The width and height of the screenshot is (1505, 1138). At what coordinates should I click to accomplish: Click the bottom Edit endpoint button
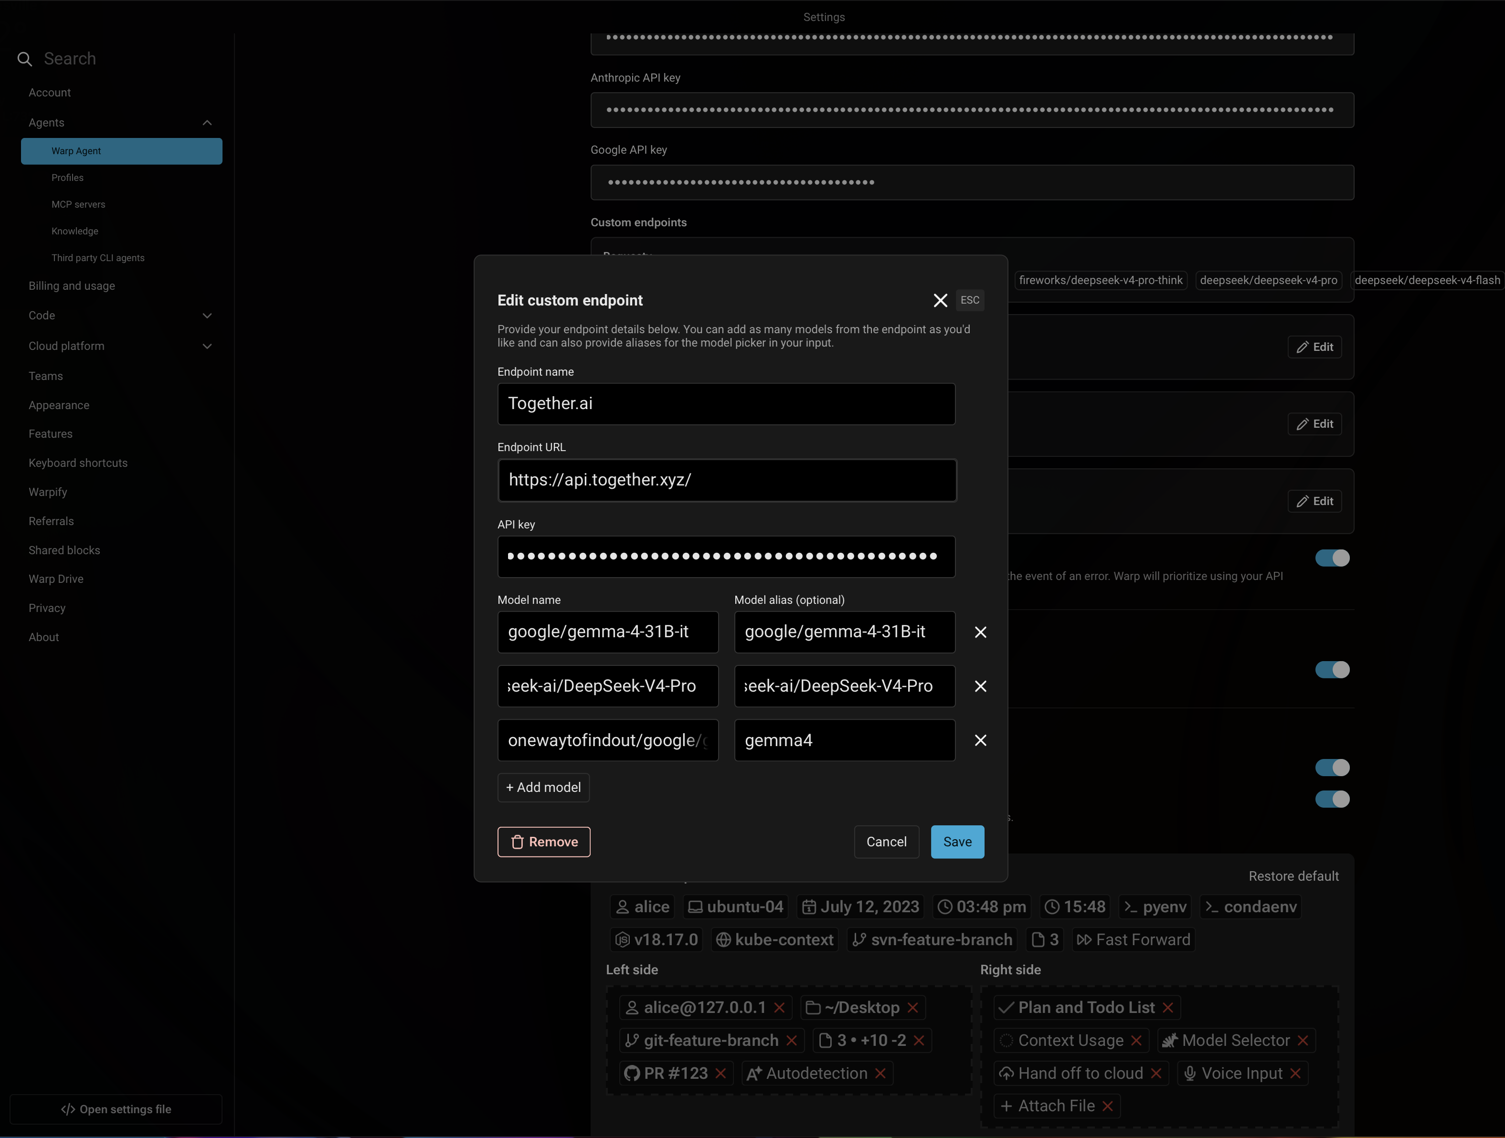(1314, 501)
